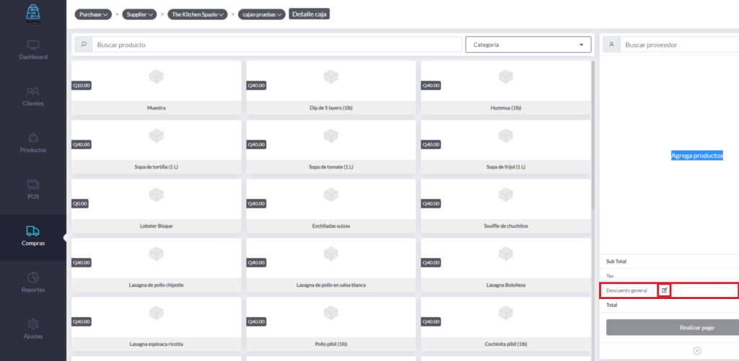Viewport: 739px width, 361px height.
Task: Go to Productos via its sidebar icon
Action: 33,138
